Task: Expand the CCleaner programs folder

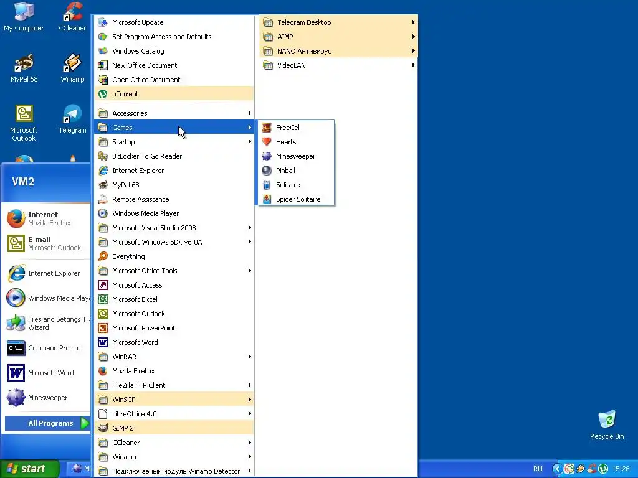Action: click(x=174, y=443)
